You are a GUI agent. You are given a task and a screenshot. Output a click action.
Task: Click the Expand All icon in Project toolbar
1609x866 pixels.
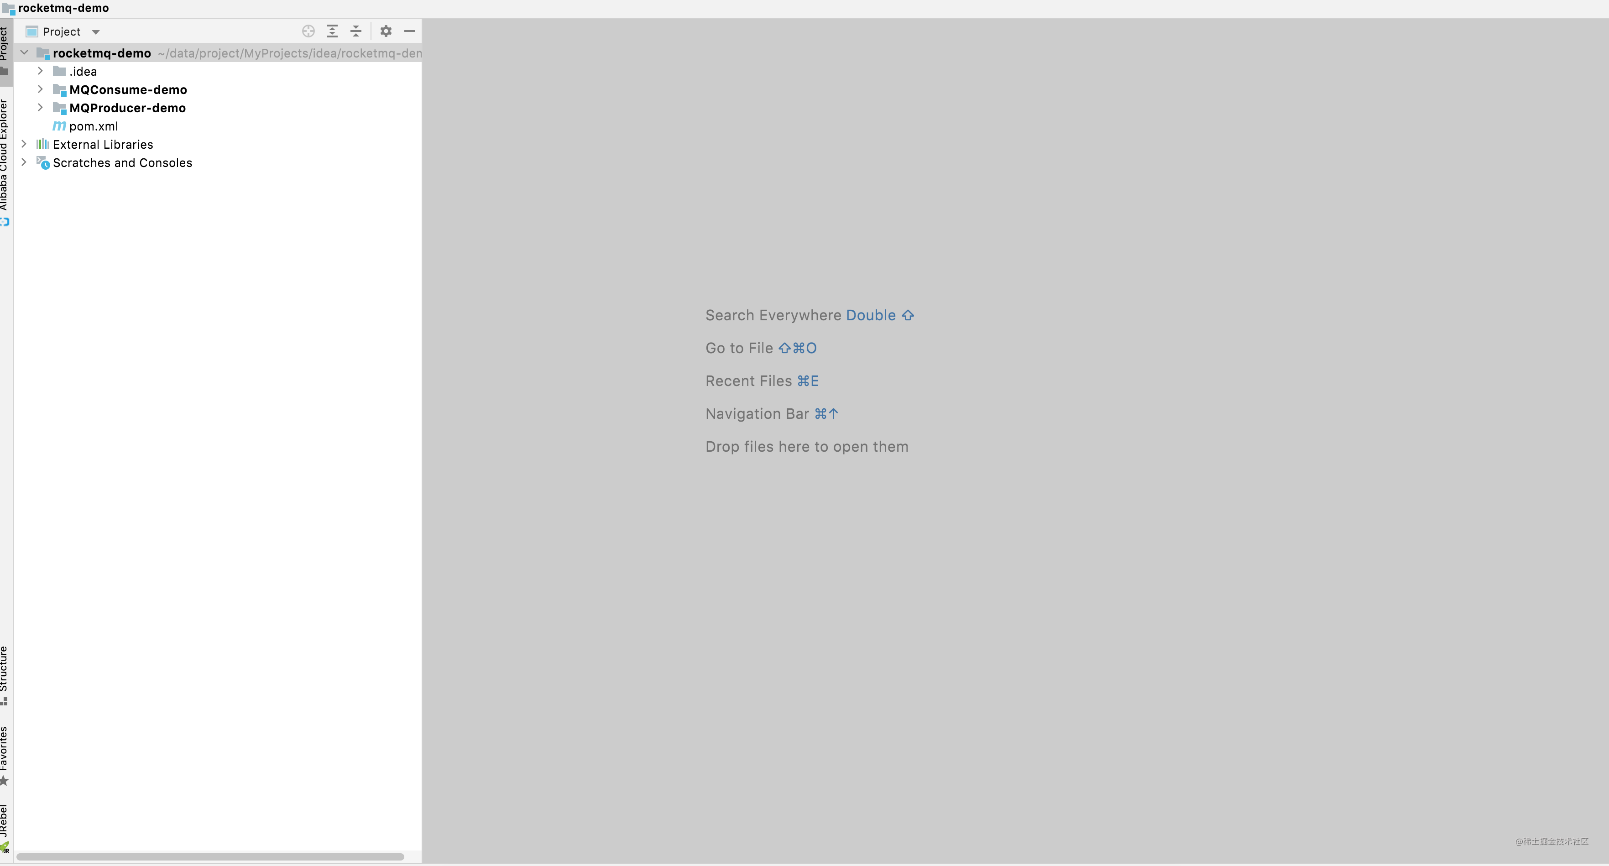(x=332, y=31)
